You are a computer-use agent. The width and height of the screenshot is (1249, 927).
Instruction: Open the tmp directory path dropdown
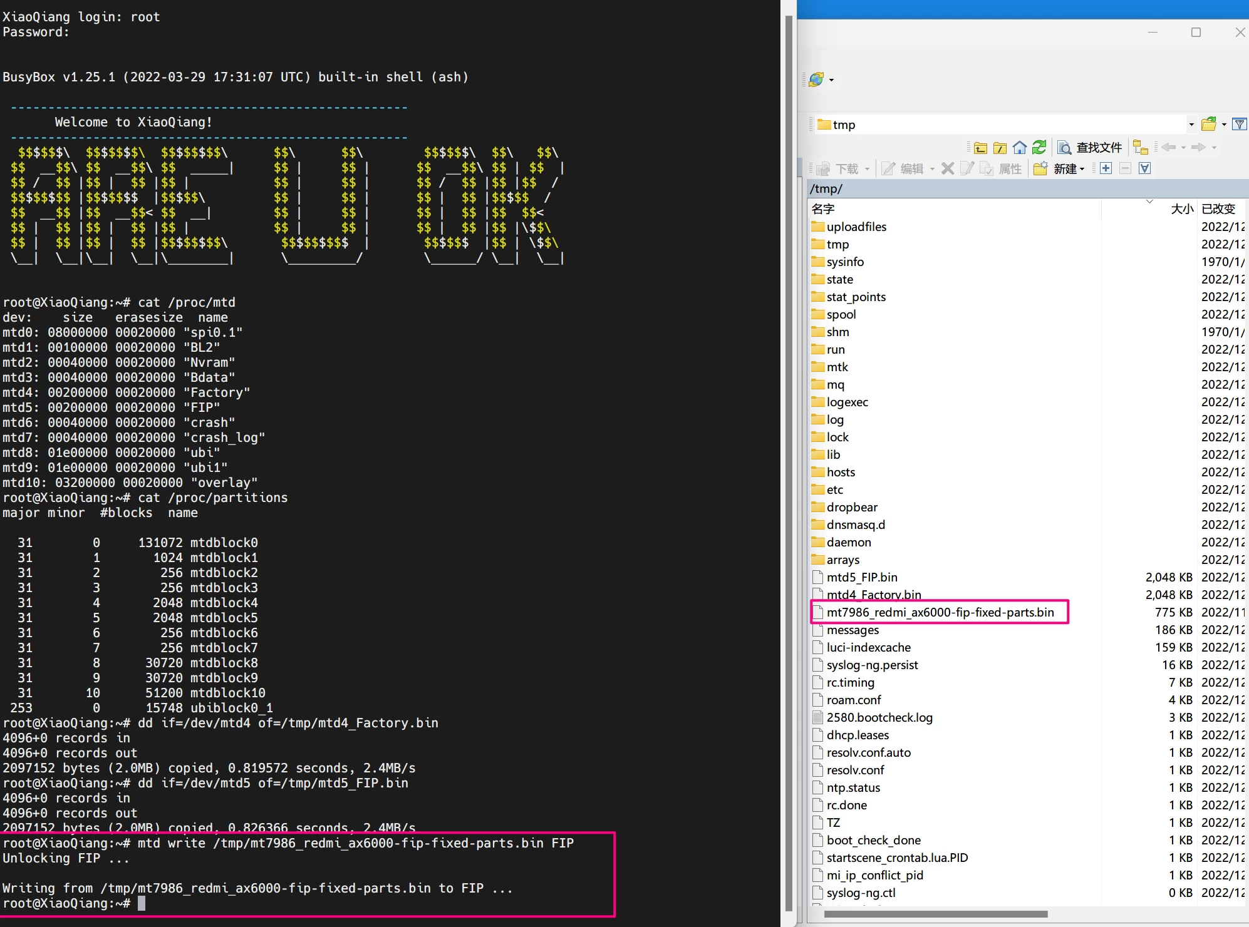click(x=1191, y=125)
